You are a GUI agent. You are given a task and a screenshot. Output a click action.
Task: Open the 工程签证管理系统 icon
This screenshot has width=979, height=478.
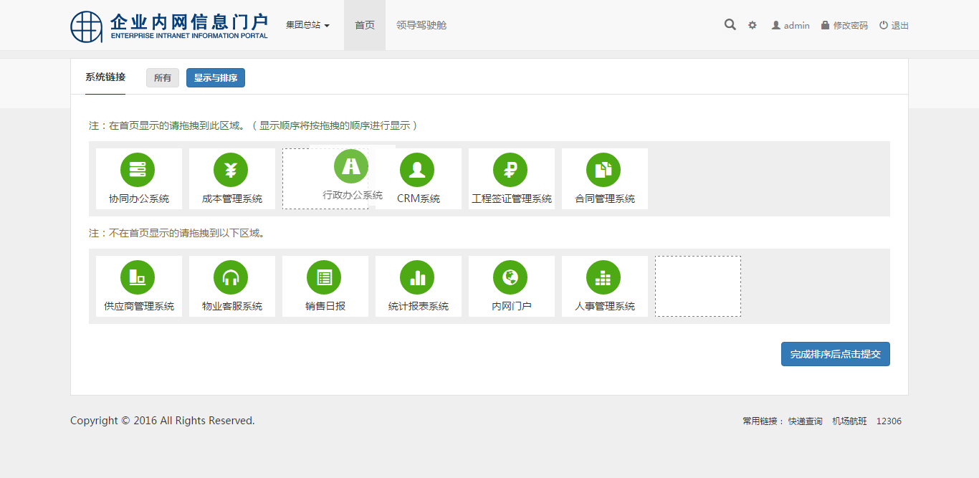tap(510, 170)
